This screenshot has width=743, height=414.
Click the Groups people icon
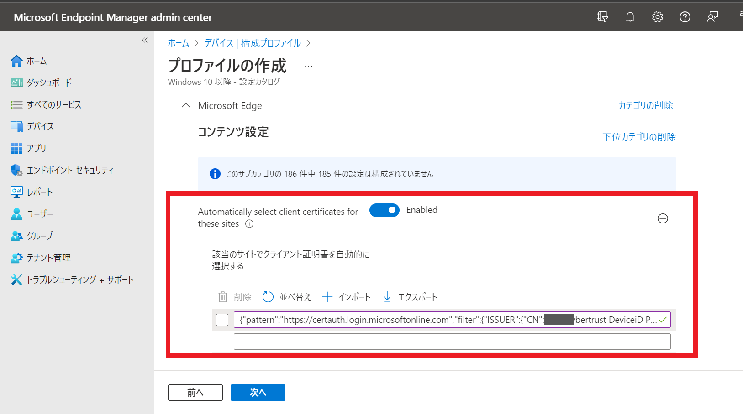[x=16, y=236]
